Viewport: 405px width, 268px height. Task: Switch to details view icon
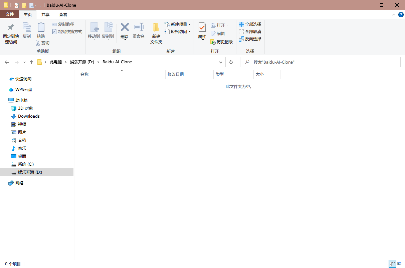(x=392, y=264)
